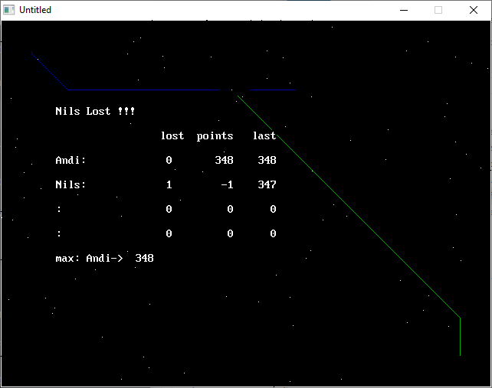Image resolution: width=492 pixels, height=388 pixels.
Task: Click the green vertical line segment
Action: [460, 337]
